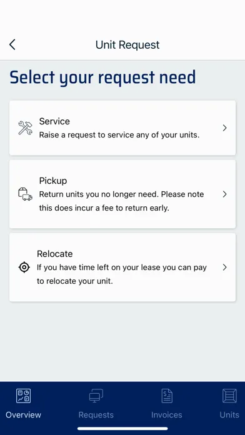Select the Requests monitor icon
Screen dimensions: 245x435
point(96,396)
